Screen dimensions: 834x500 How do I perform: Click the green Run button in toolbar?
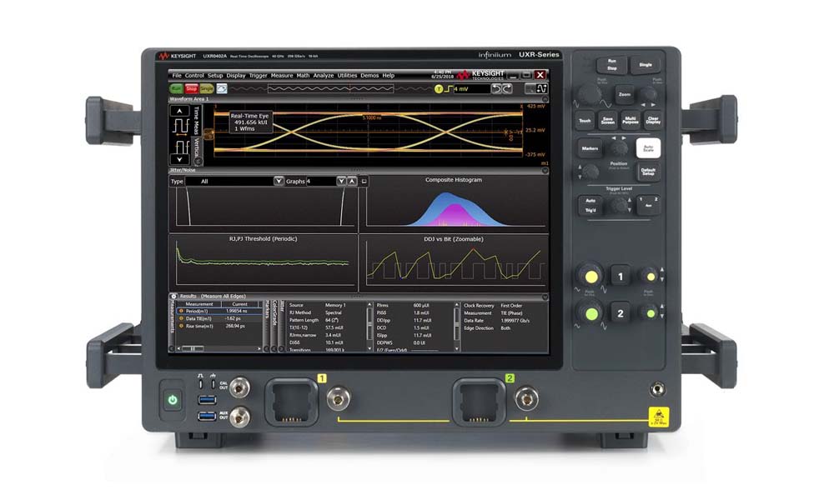177,88
